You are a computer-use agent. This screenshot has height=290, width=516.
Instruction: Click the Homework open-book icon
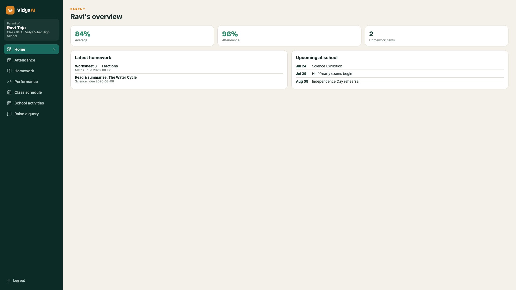9,71
